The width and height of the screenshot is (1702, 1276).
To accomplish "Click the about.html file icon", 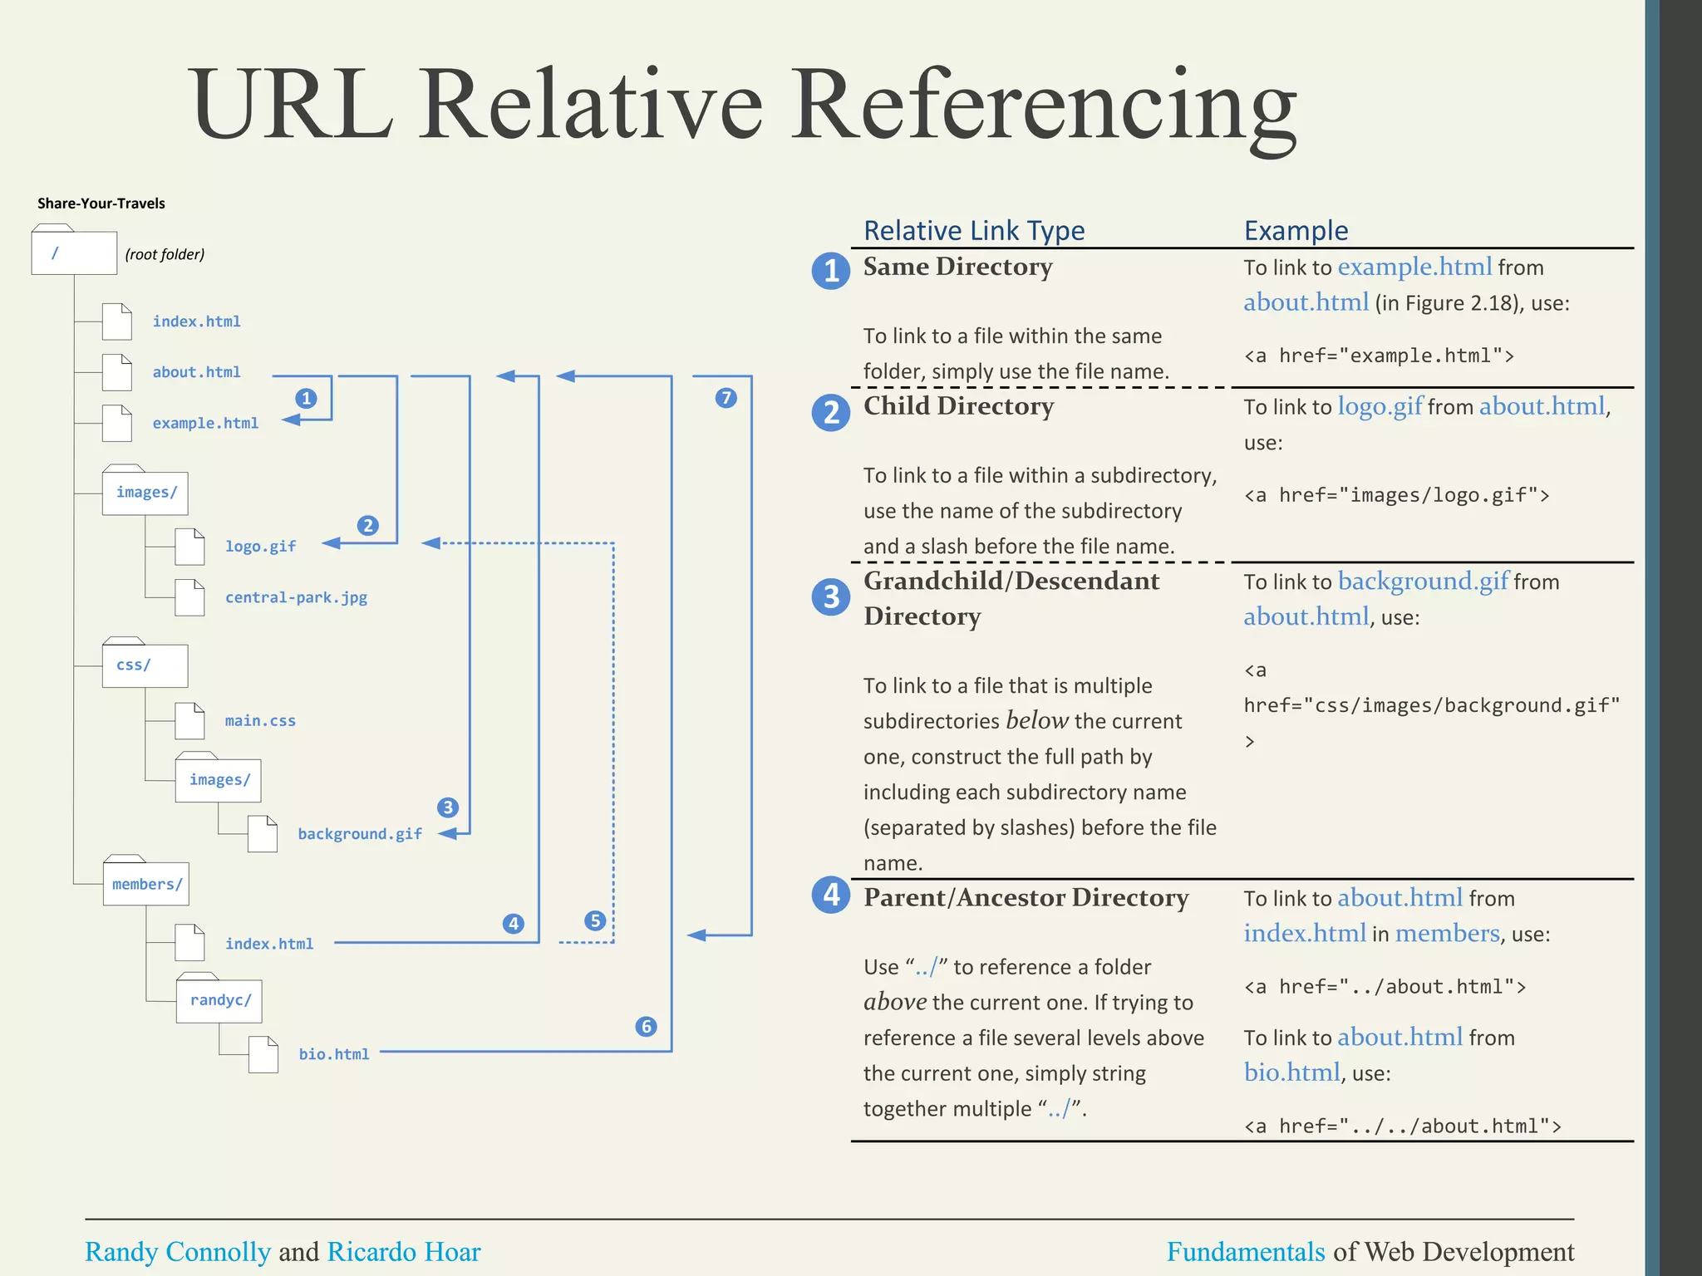I will coord(116,372).
